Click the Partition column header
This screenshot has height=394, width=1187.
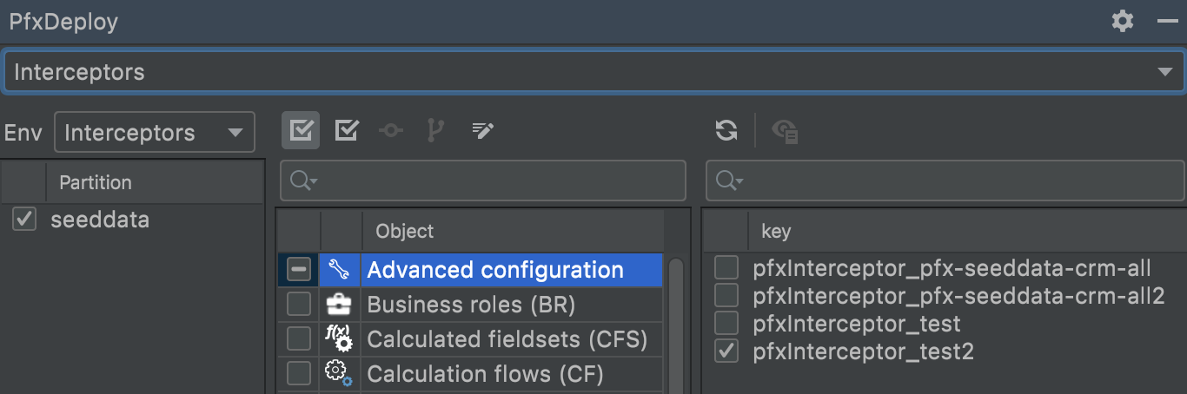(96, 182)
